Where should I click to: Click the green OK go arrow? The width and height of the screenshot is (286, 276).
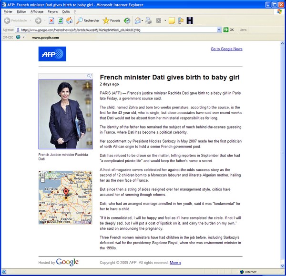(226, 30)
